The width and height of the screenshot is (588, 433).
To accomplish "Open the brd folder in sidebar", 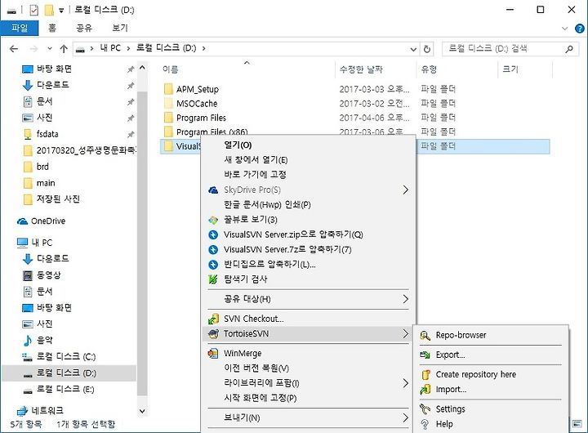I will pyautogui.click(x=42, y=167).
